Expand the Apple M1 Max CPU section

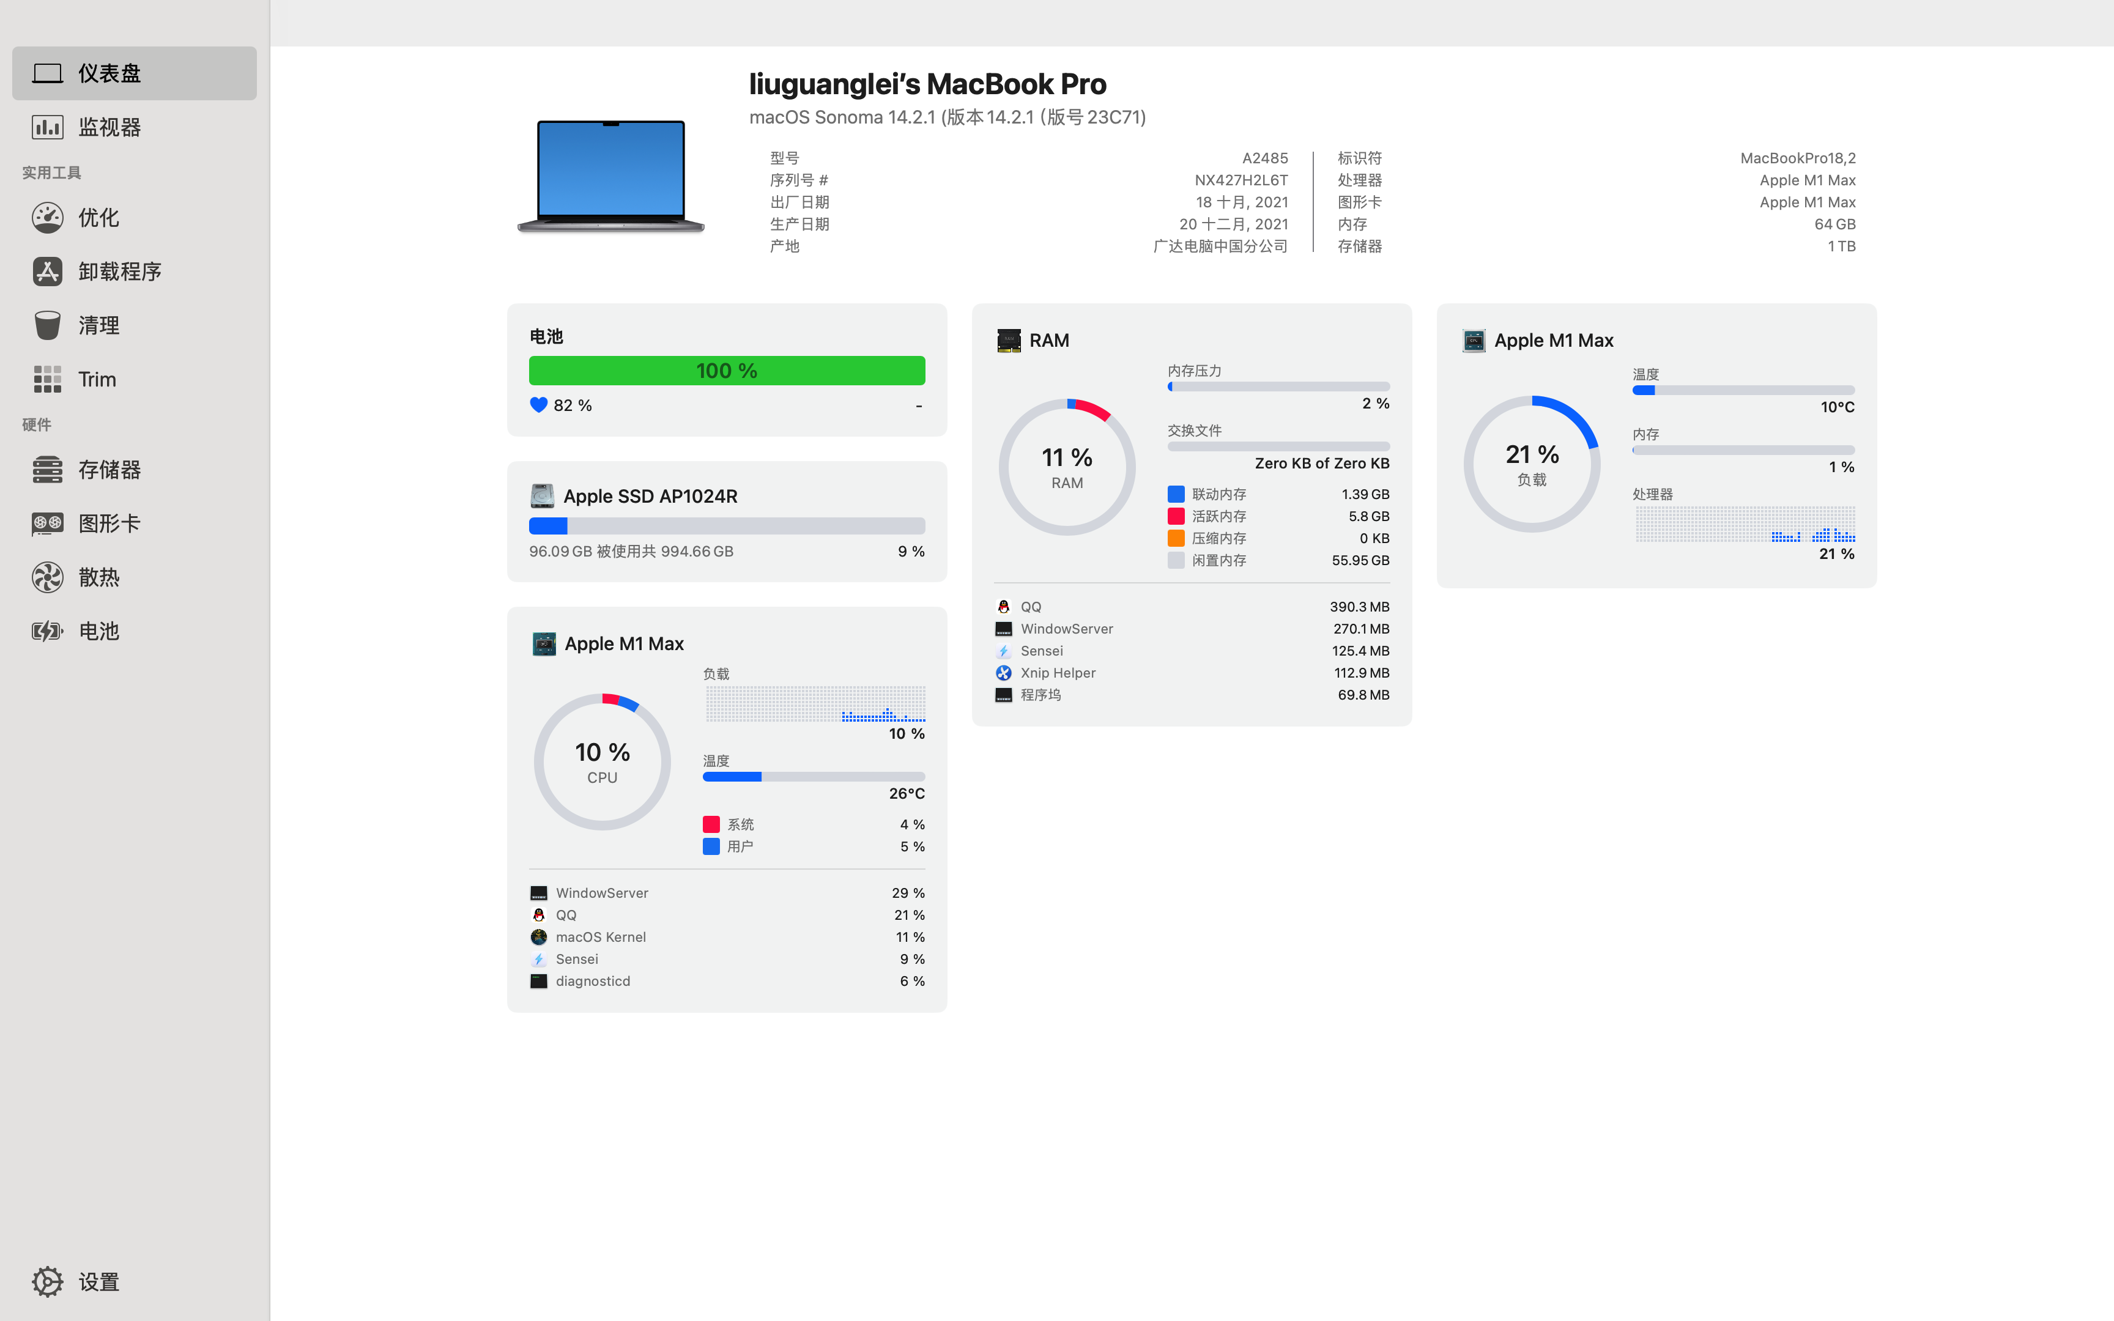(624, 642)
